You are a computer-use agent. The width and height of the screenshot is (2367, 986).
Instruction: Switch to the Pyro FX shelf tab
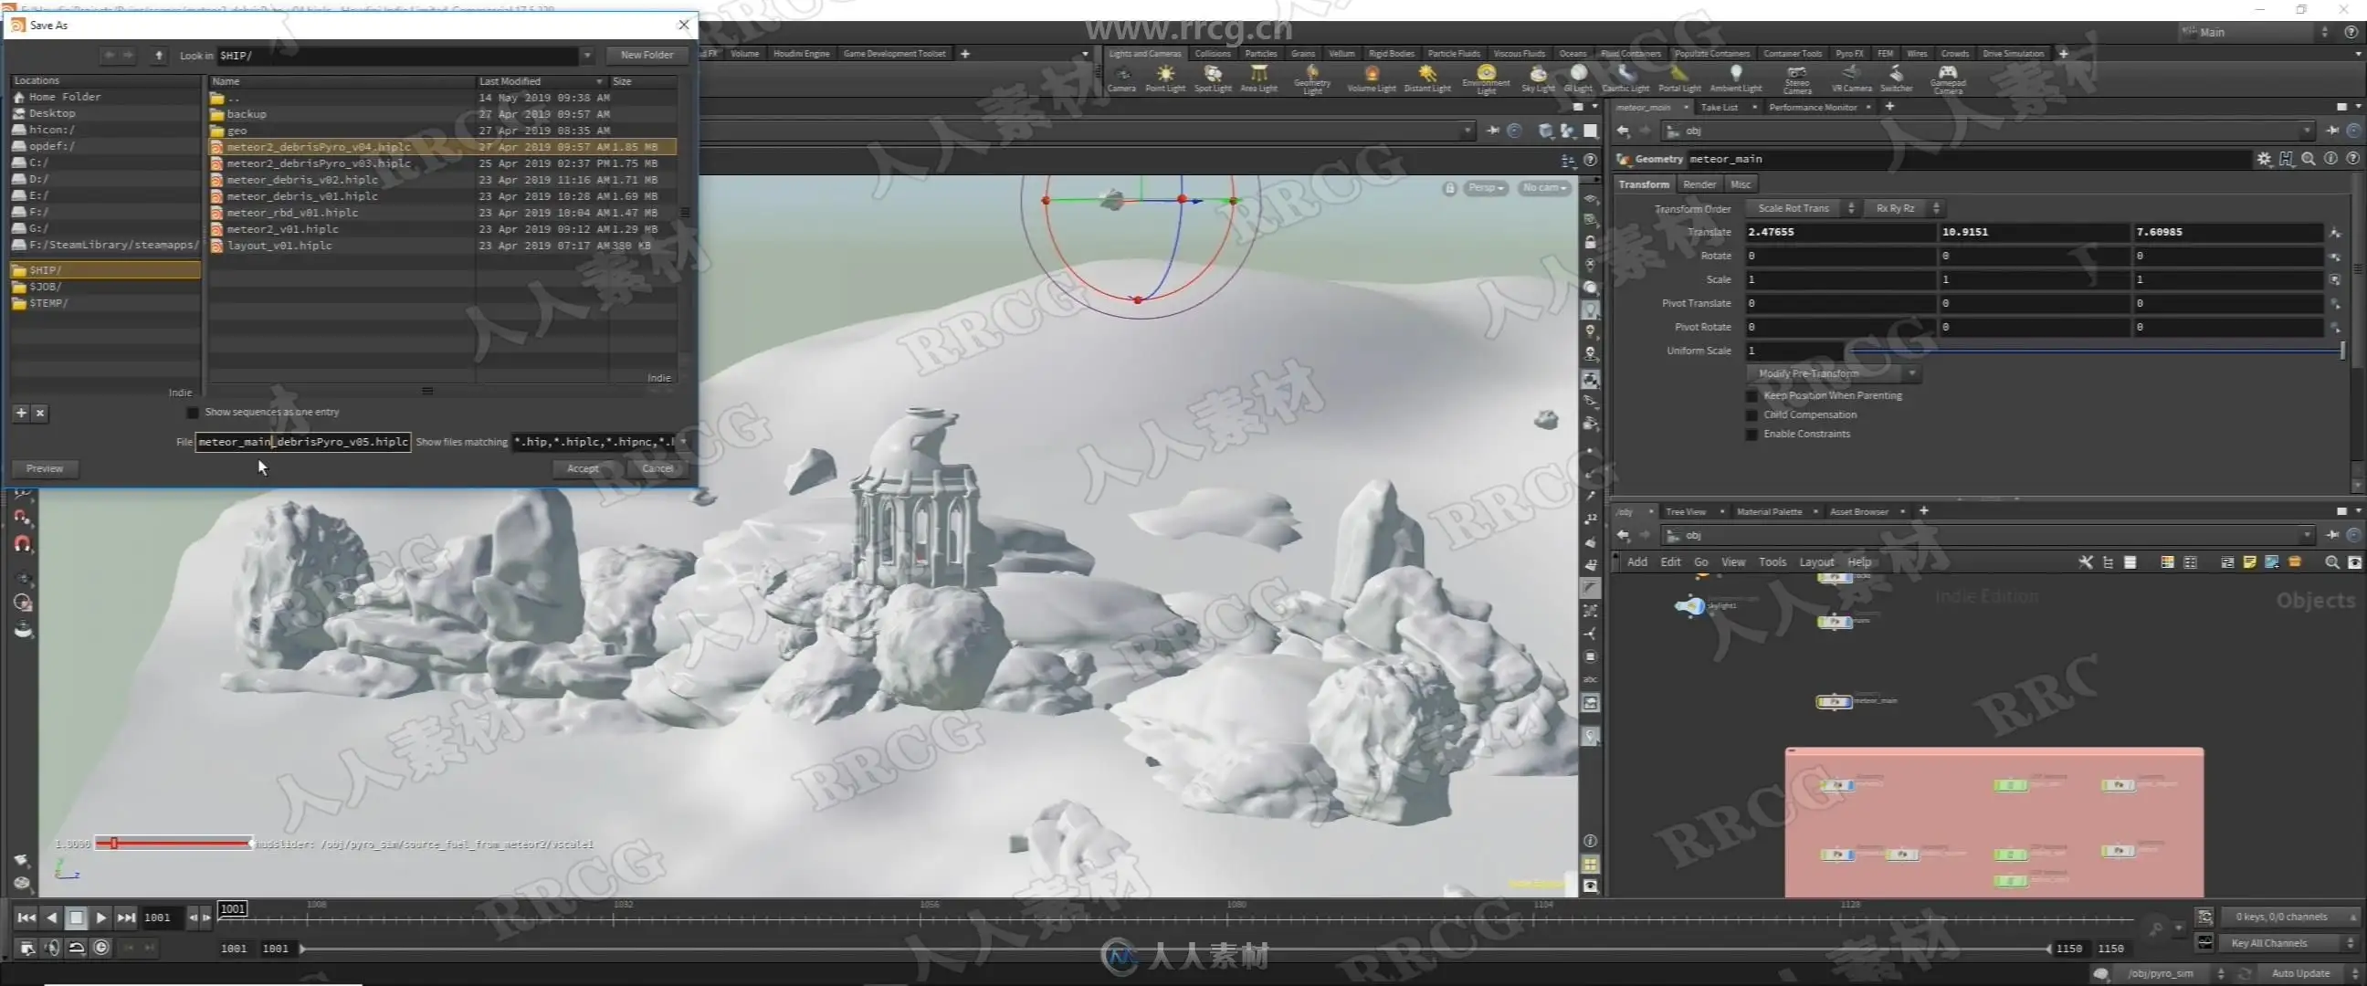pyautogui.click(x=1848, y=53)
